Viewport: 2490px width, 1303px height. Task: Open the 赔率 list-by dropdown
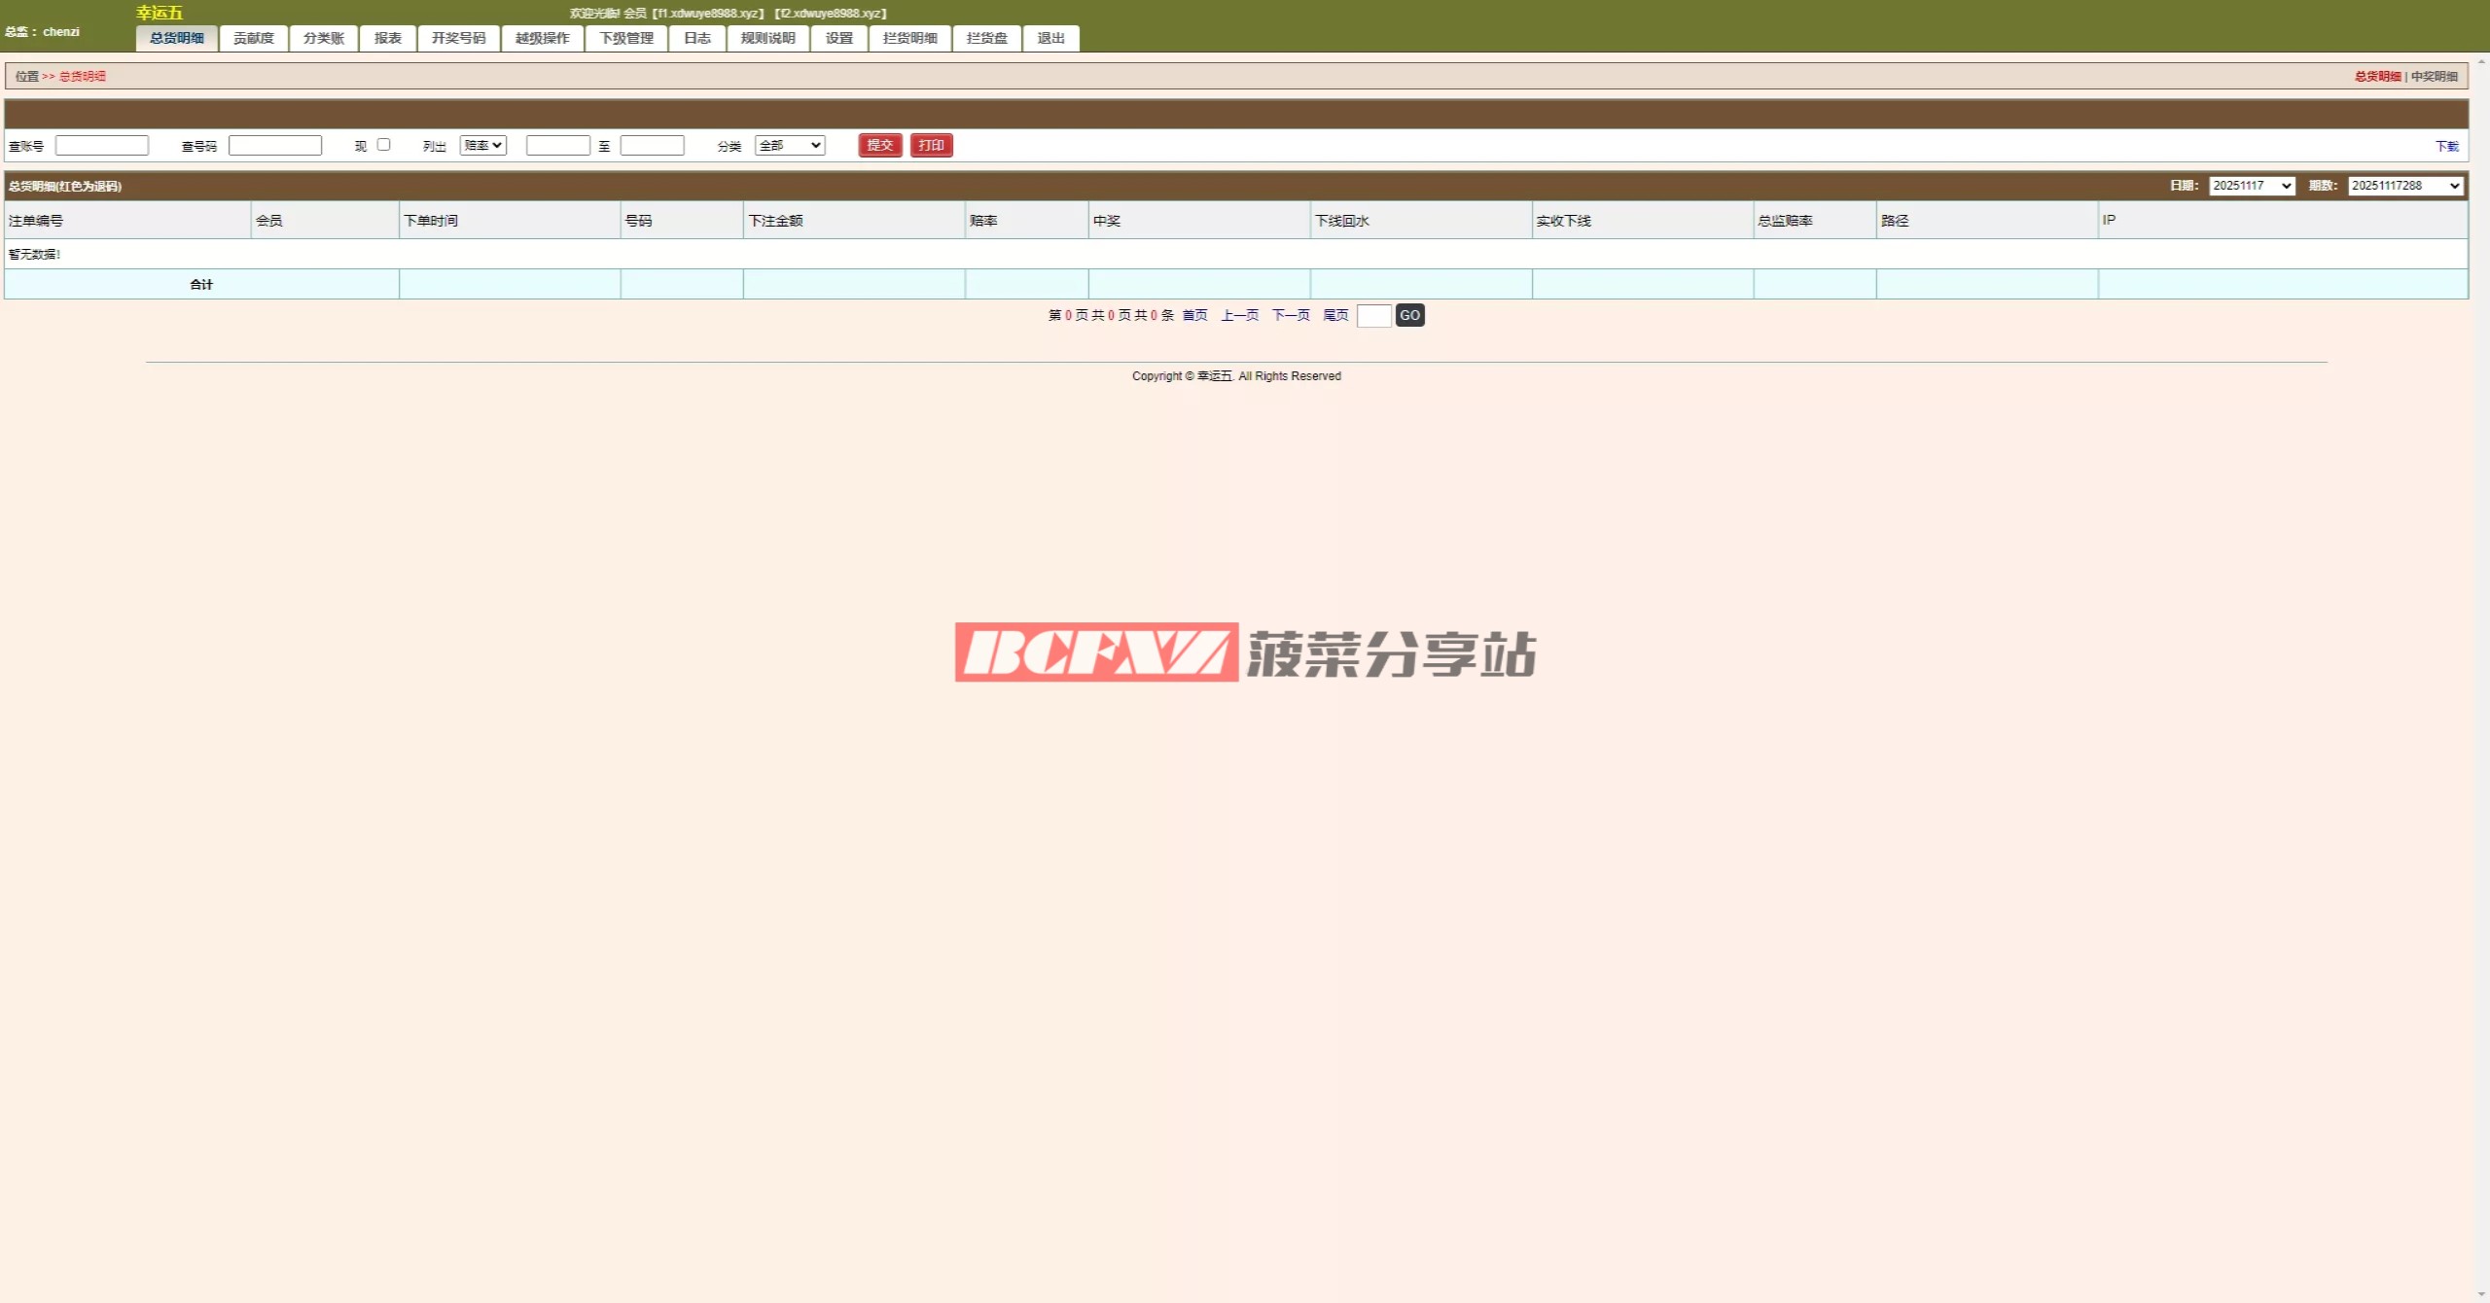483,145
